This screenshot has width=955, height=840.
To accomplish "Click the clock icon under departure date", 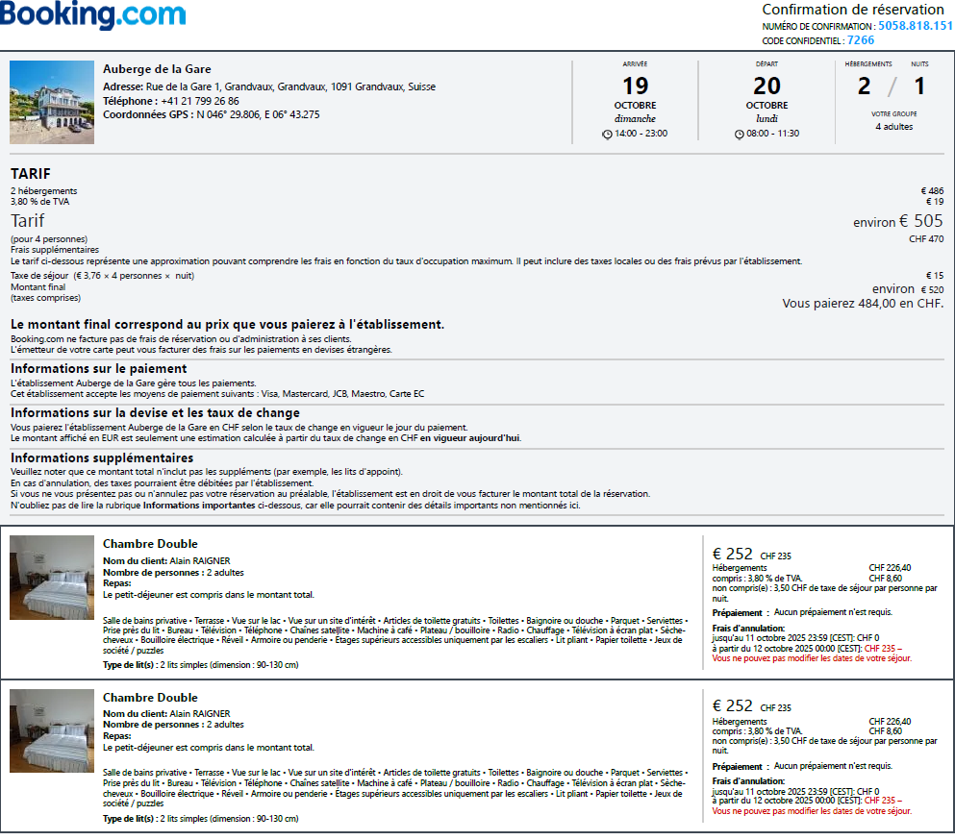I will point(739,134).
